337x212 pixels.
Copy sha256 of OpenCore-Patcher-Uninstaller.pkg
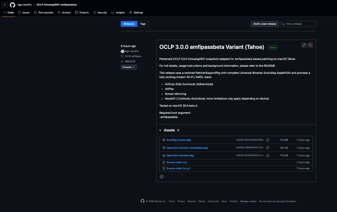(268, 148)
